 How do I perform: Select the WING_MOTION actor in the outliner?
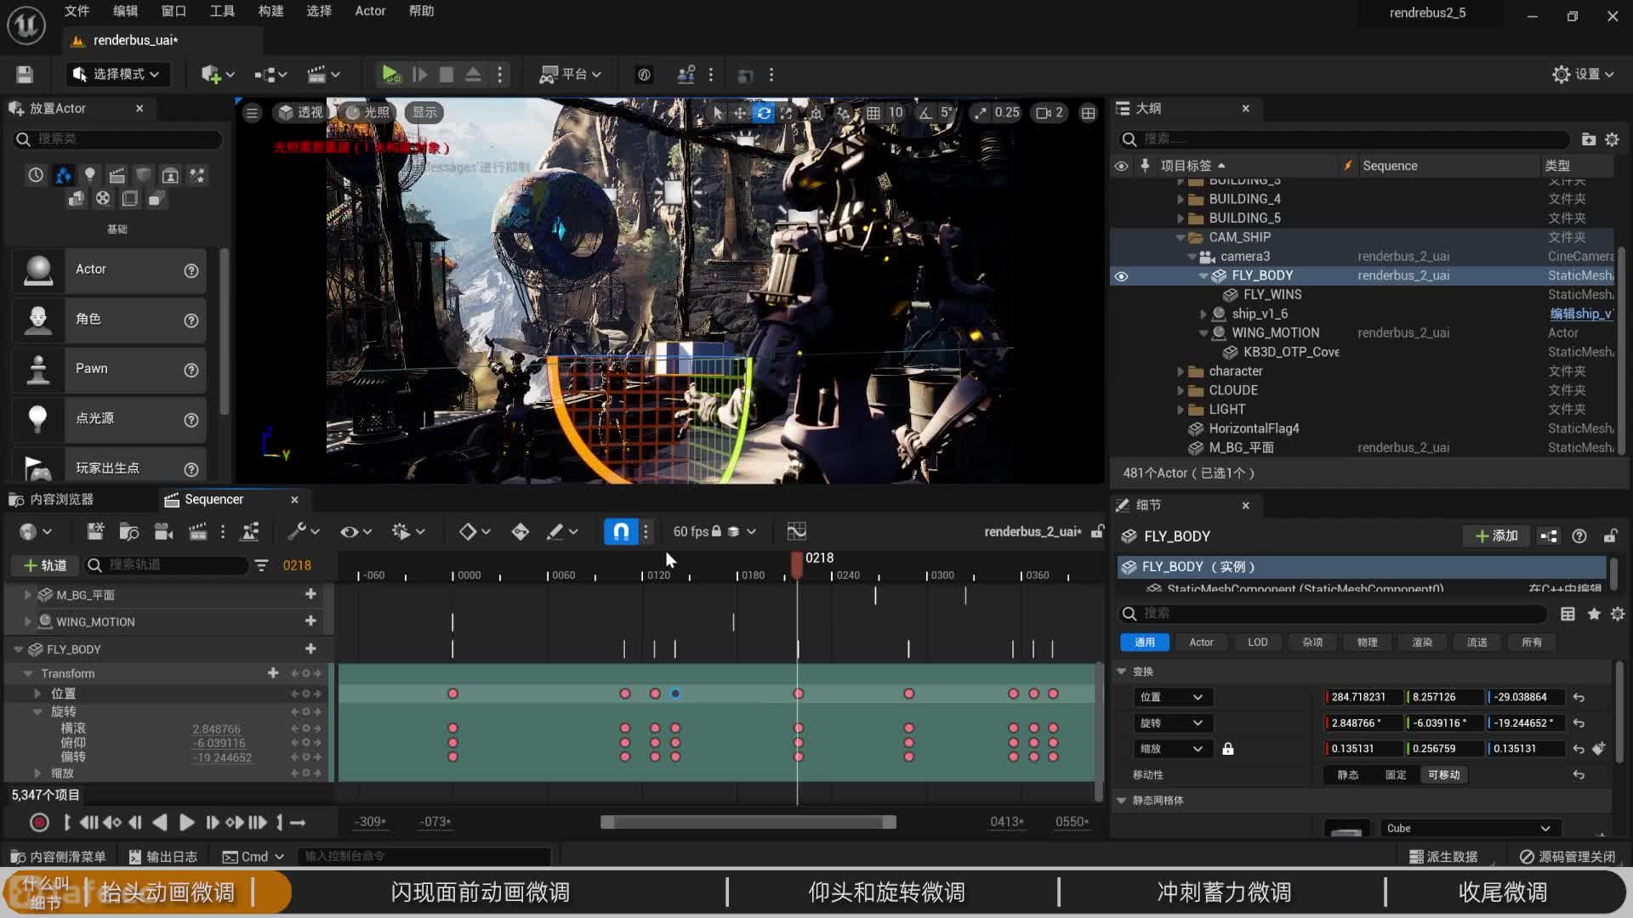coord(1275,333)
